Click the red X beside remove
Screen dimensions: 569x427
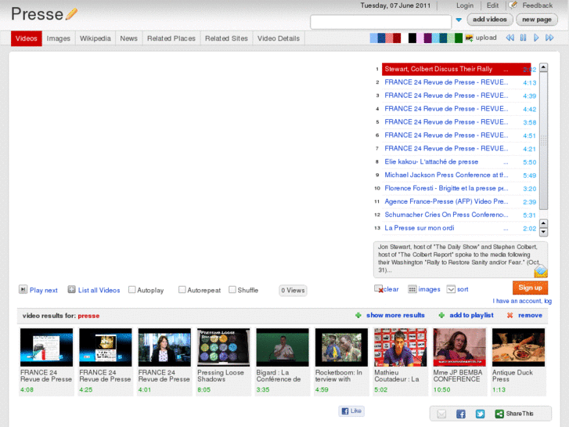point(510,316)
